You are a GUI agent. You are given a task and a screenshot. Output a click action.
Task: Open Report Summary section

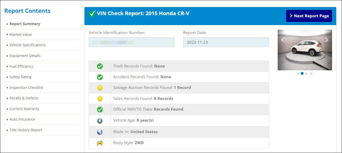click(x=25, y=24)
